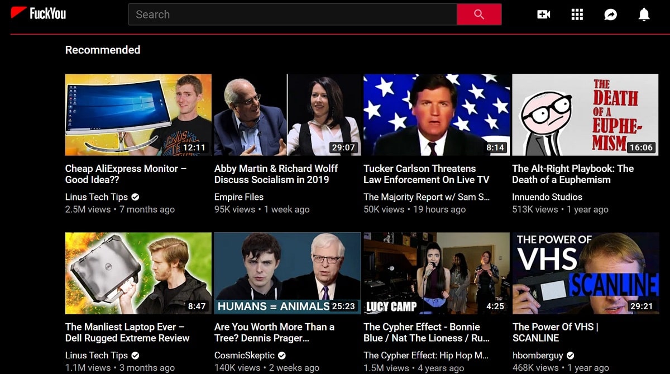Screen dimensions: 670x374
Task: Click the 8:47 duration badge
Action: (197, 306)
